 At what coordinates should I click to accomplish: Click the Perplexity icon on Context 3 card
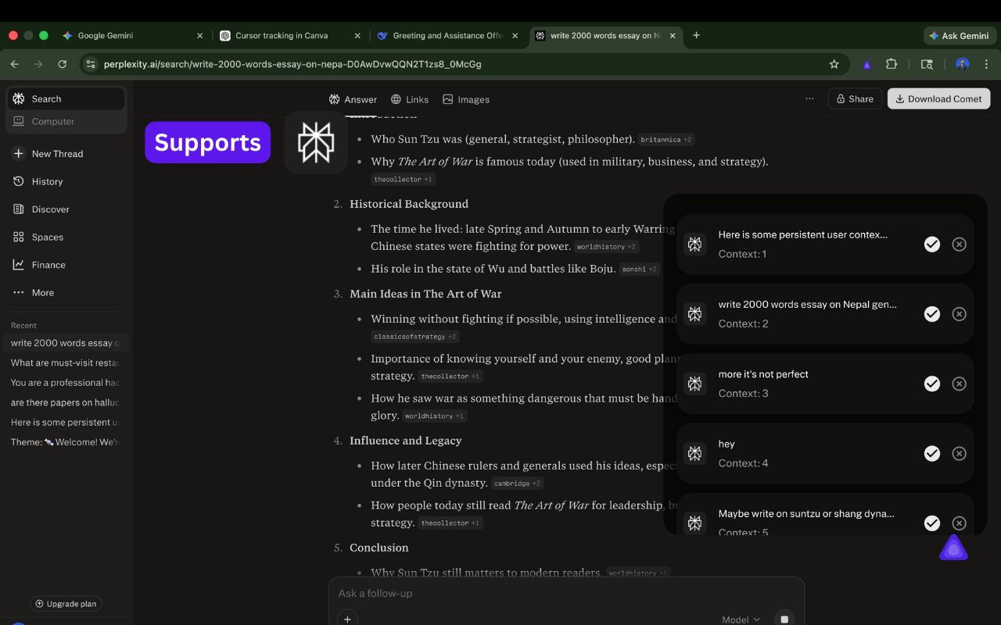[x=694, y=384]
